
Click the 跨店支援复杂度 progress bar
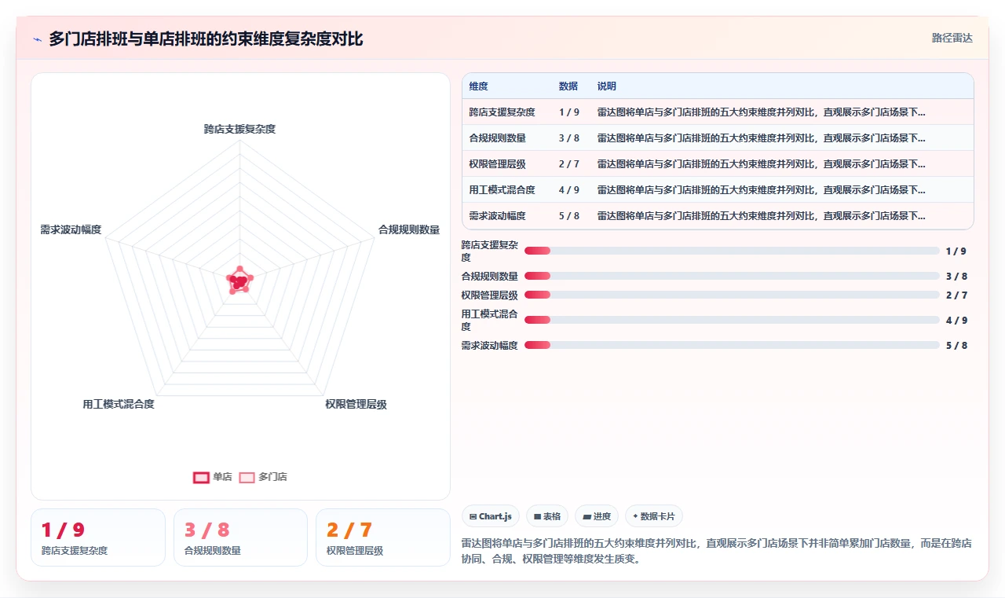click(x=732, y=251)
